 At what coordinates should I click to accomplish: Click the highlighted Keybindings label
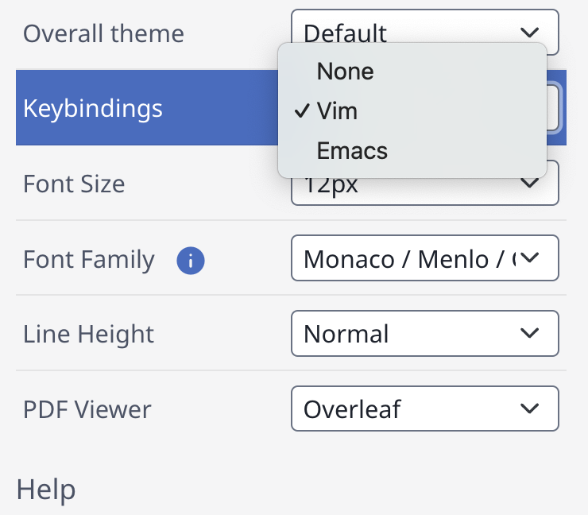coord(93,108)
